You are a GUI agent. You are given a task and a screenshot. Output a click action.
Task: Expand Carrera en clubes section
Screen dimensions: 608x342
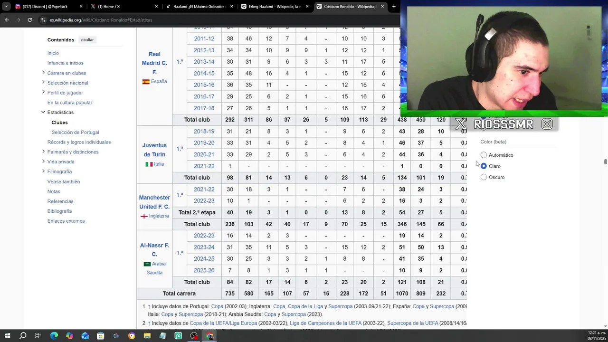point(43,73)
